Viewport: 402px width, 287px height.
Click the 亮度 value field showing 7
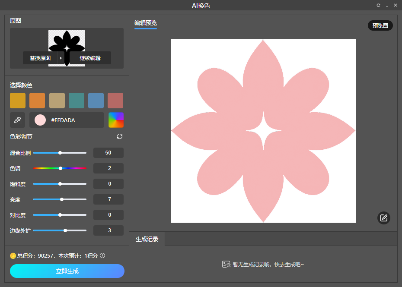pos(108,199)
